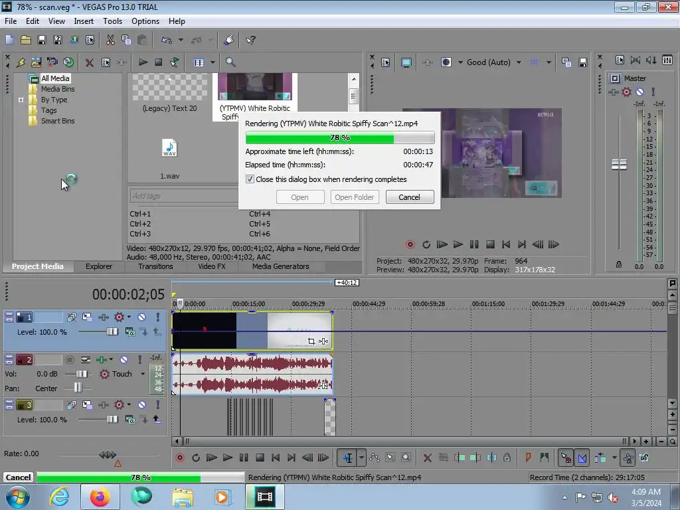Click the Copy icon in the main toolbar
The height and width of the screenshot is (510, 680).
tap(126, 40)
